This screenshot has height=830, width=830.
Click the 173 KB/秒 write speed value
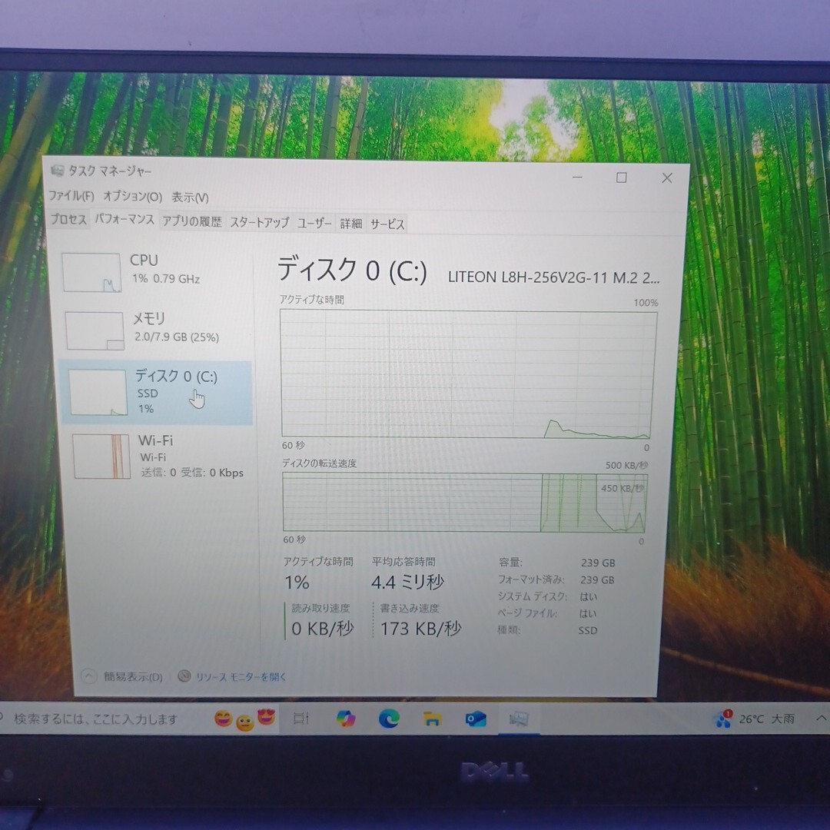421,629
